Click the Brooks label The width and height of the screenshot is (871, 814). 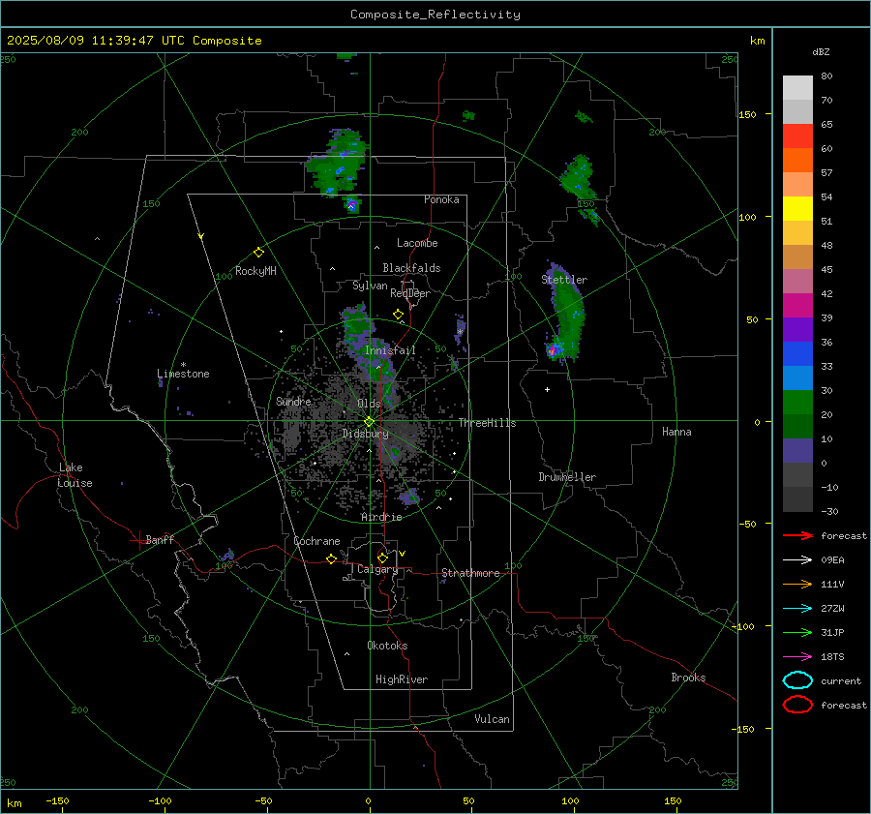688,678
